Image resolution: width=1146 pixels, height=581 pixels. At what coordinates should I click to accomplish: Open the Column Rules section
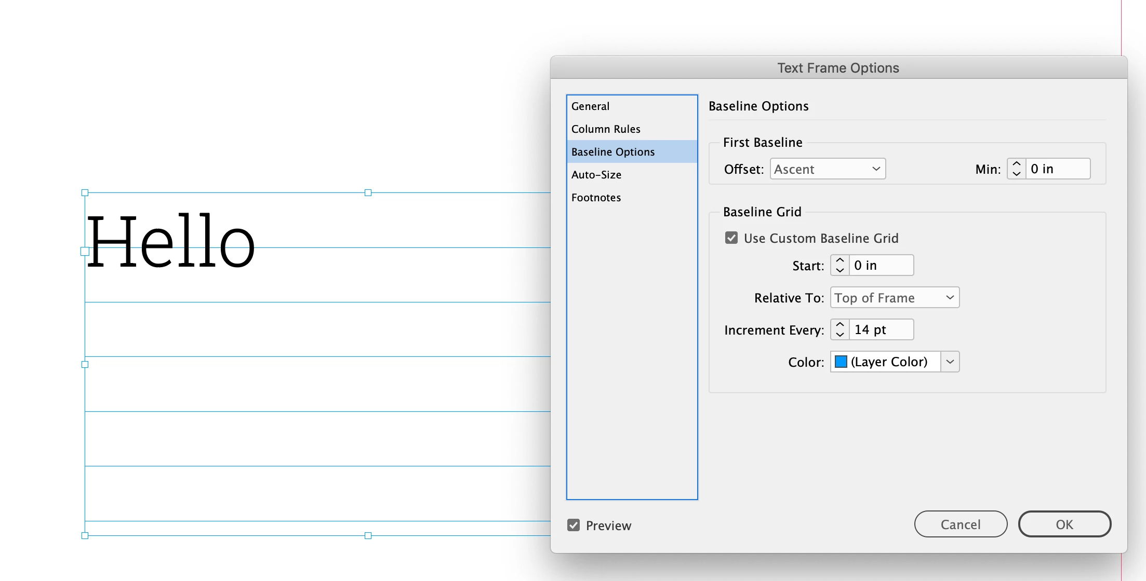(606, 129)
